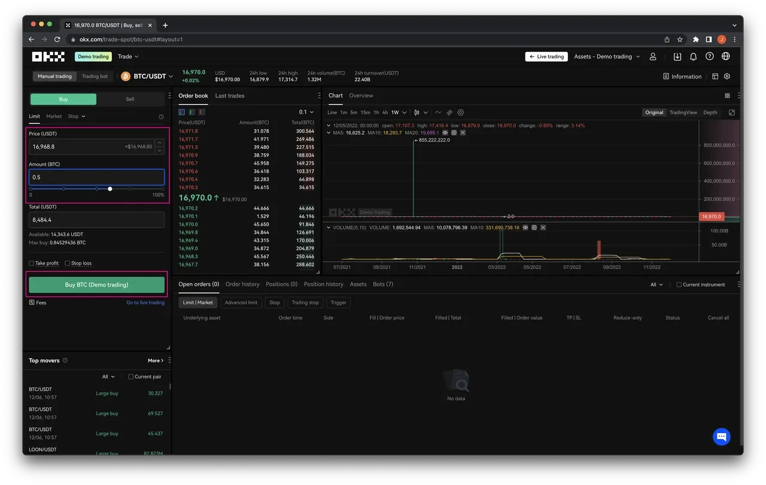The image size is (766, 485).
Task: Open the notifications bell
Action: [693, 56]
